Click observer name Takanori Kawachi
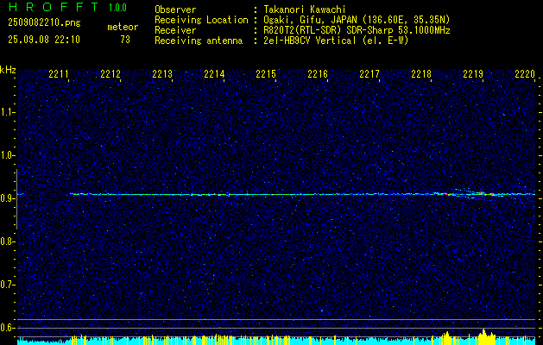This screenshot has width=543, height=345. coord(305,9)
